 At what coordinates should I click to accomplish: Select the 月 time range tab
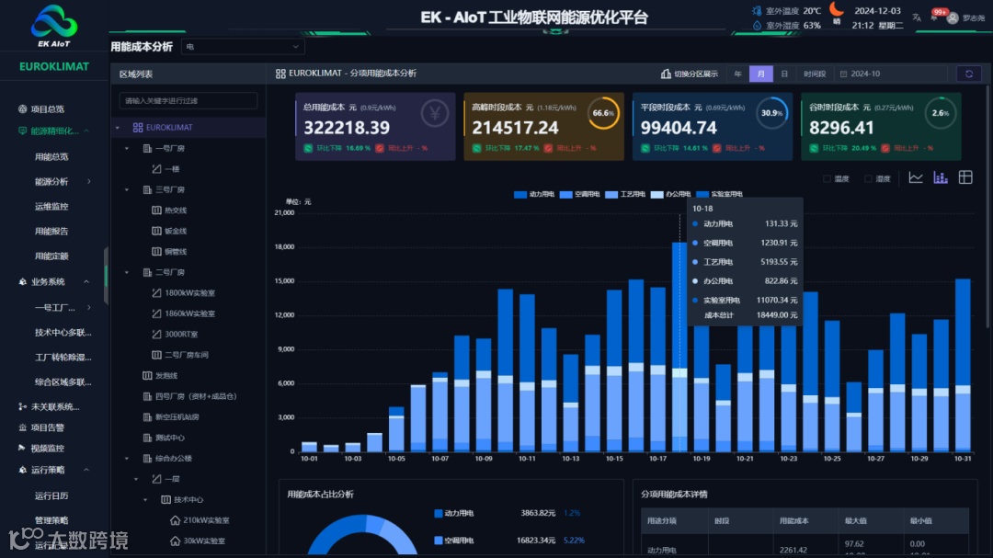coord(760,74)
